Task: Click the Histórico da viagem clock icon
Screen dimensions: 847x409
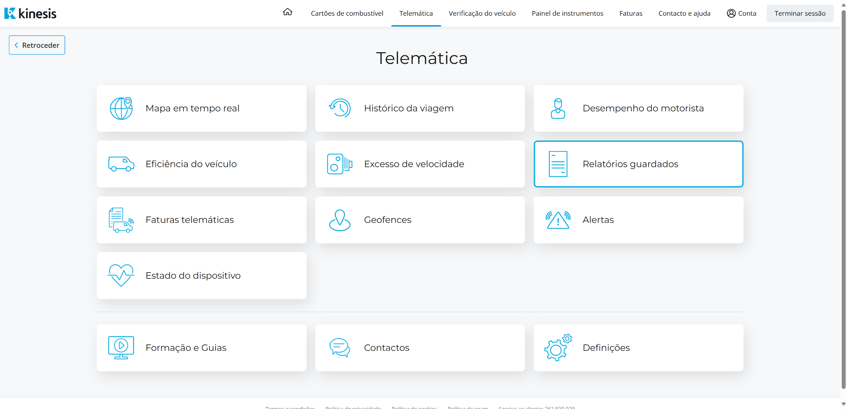Action: point(339,108)
